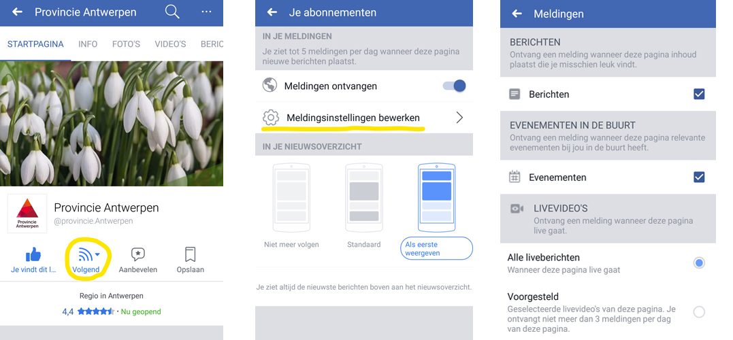Uncheck the Evenementen checkbox
Screen dimensions: 733x340
[699, 177]
